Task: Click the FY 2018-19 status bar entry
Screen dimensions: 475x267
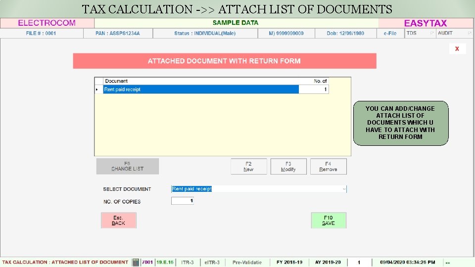Action: [x=289, y=262]
